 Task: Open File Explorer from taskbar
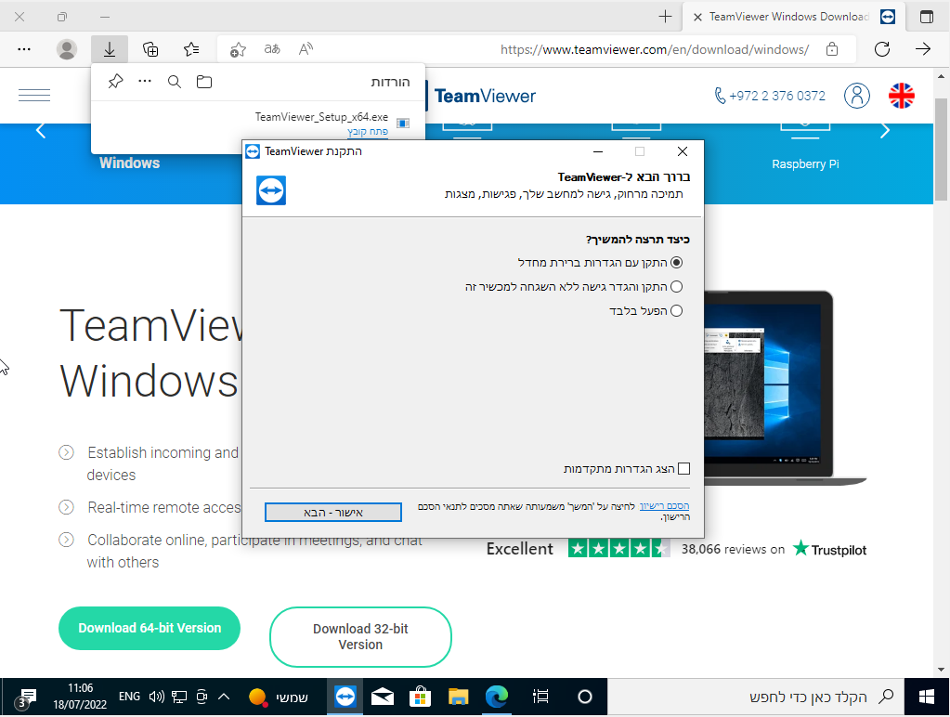[x=459, y=697]
